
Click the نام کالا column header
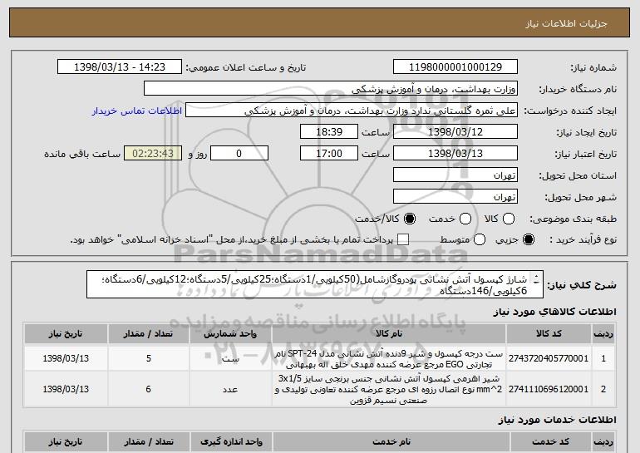coord(389,334)
